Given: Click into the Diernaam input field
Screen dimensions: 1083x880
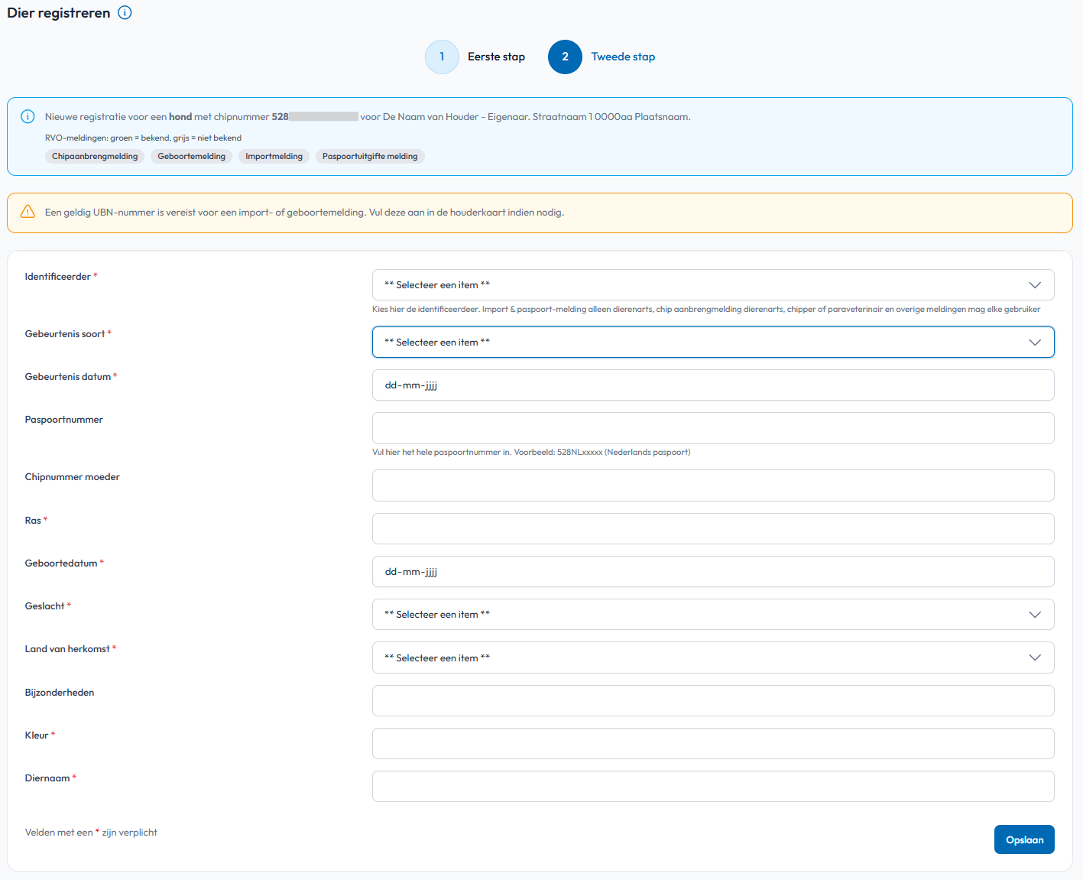Looking at the screenshot, I should [713, 786].
